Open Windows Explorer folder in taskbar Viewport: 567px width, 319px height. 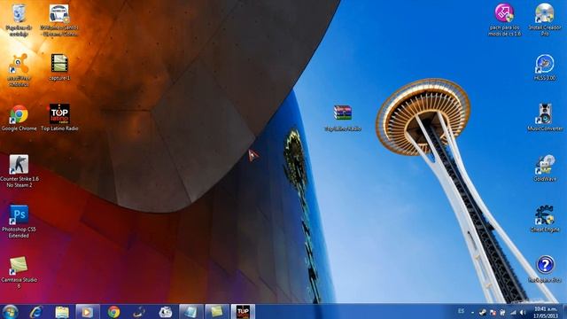click(x=62, y=312)
